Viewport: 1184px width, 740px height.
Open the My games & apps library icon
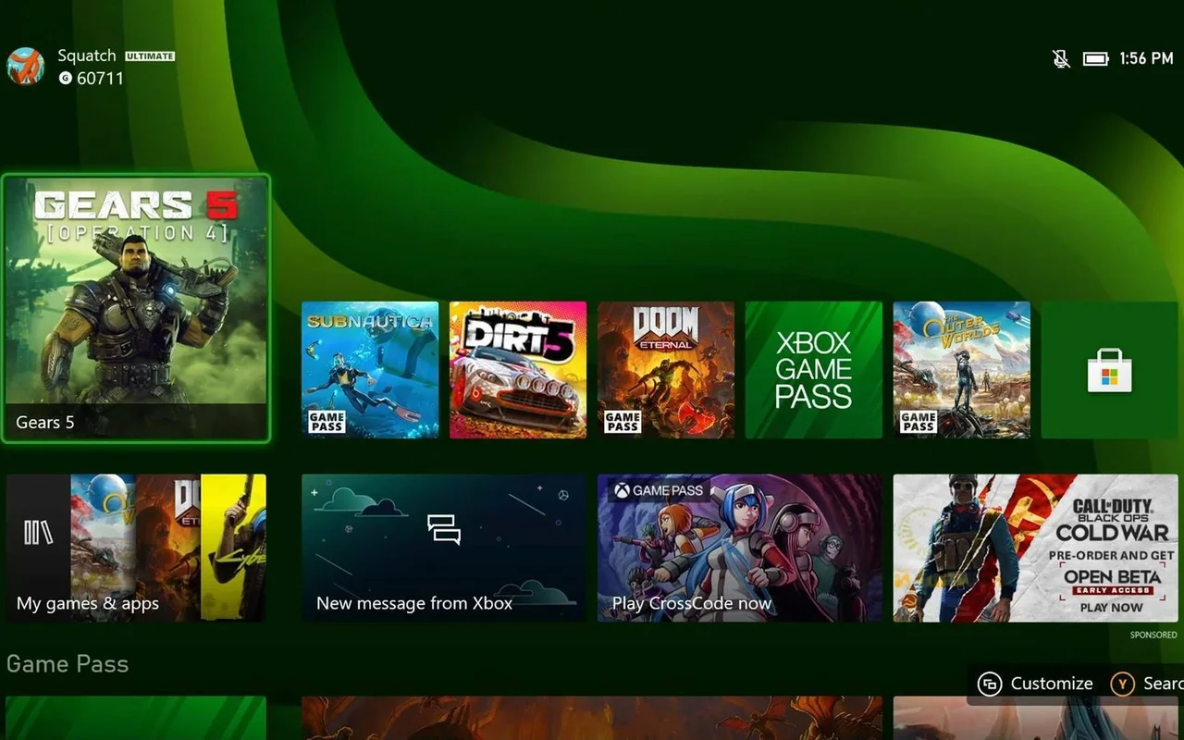pyautogui.click(x=38, y=532)
